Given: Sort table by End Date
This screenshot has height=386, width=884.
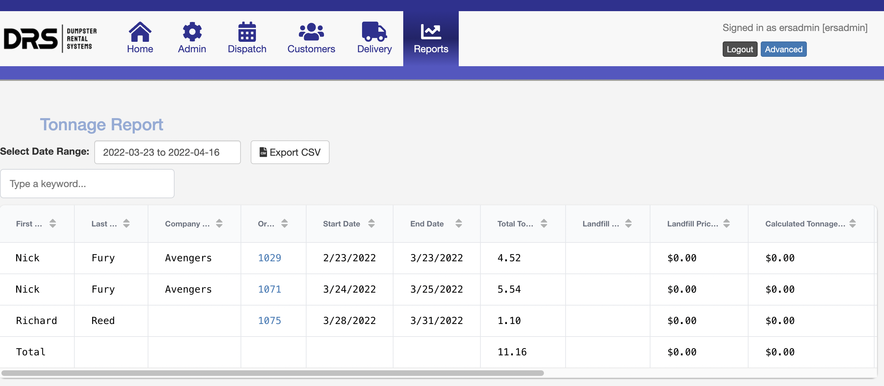Looking at the screenshot, I should 459,223.
